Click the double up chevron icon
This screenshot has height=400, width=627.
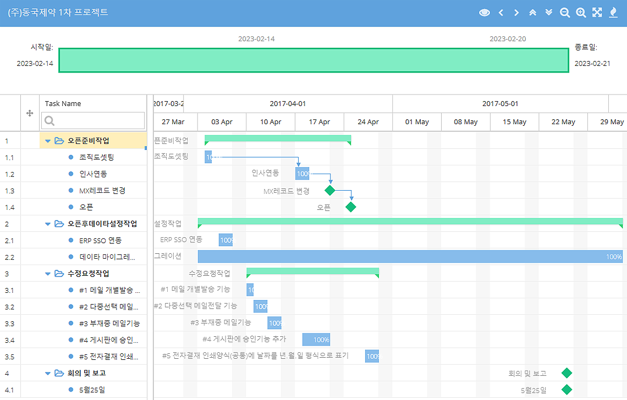point(532,13)
